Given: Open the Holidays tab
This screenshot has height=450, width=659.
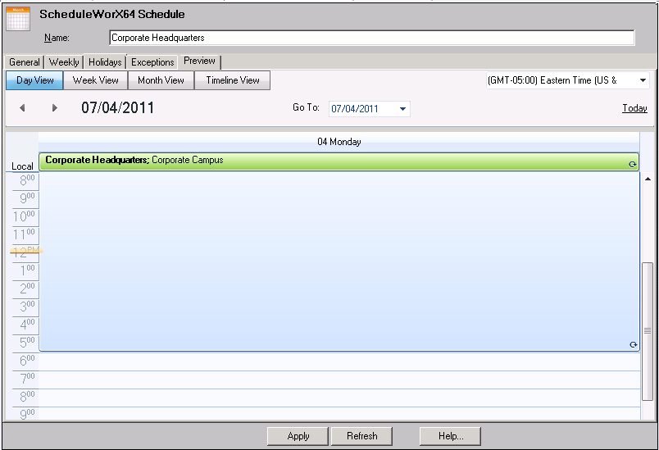Looking at the screenshot, I should 105,62.
